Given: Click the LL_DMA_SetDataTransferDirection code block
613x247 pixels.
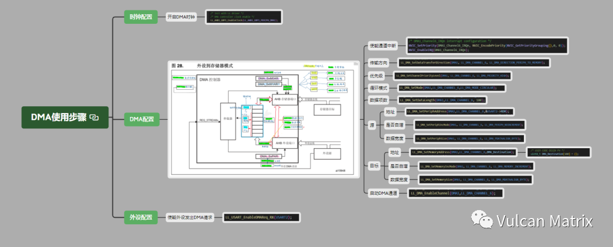Looking at the screenshot, I should (x=474, y=62).
